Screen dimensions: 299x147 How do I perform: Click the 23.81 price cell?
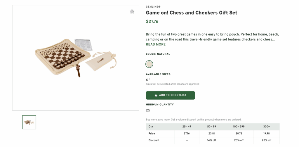(211, 133)
